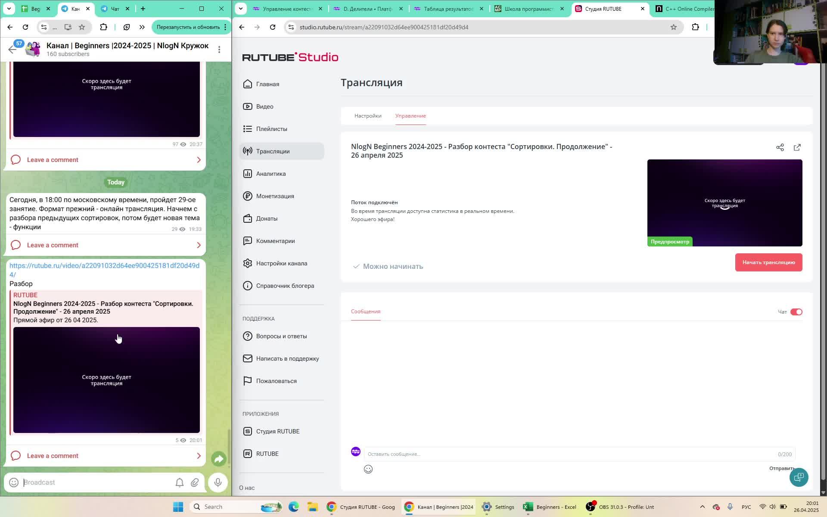827x517 pixels.
Task: Open Монетизация in the Rutube sidebar
Action: (x=275, y=196)
